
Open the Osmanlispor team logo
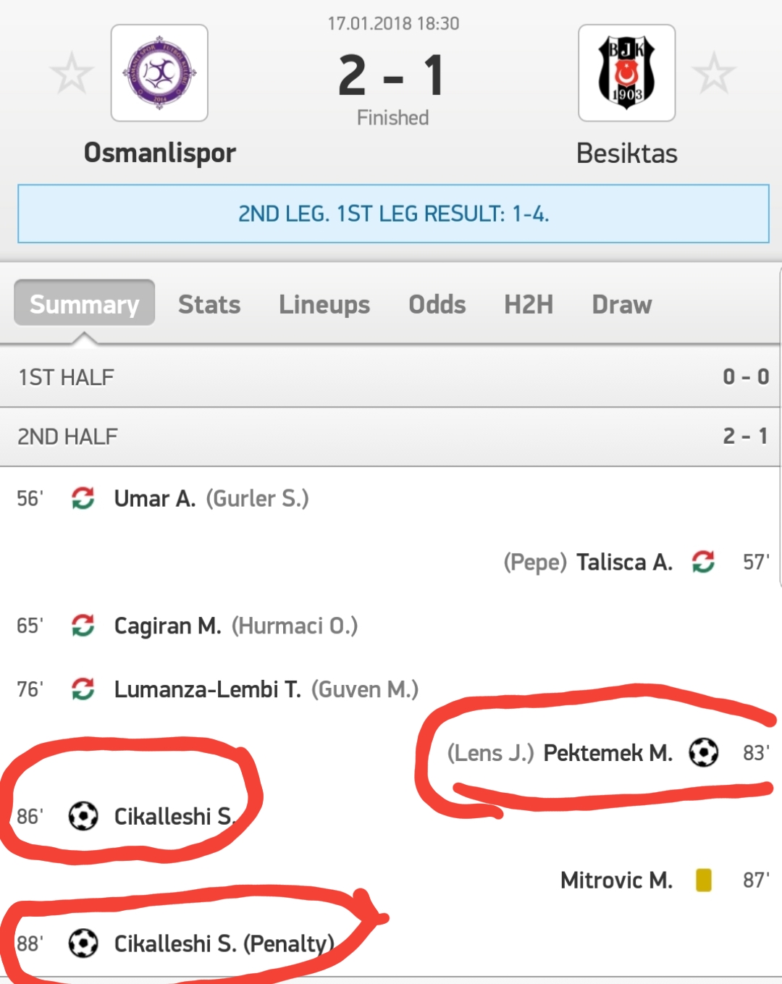(159, 73)
